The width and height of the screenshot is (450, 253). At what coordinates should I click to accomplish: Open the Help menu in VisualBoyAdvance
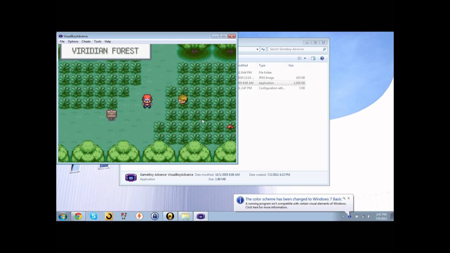tap(108, 41)
